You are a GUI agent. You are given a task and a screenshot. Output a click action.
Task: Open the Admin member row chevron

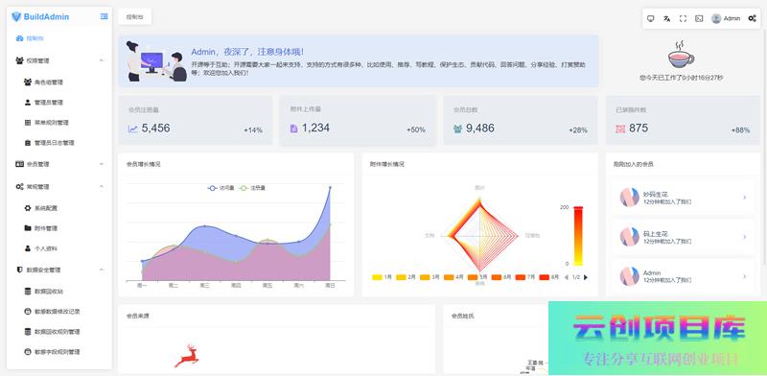[745, 276]
